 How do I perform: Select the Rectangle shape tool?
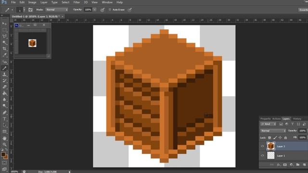4,131
